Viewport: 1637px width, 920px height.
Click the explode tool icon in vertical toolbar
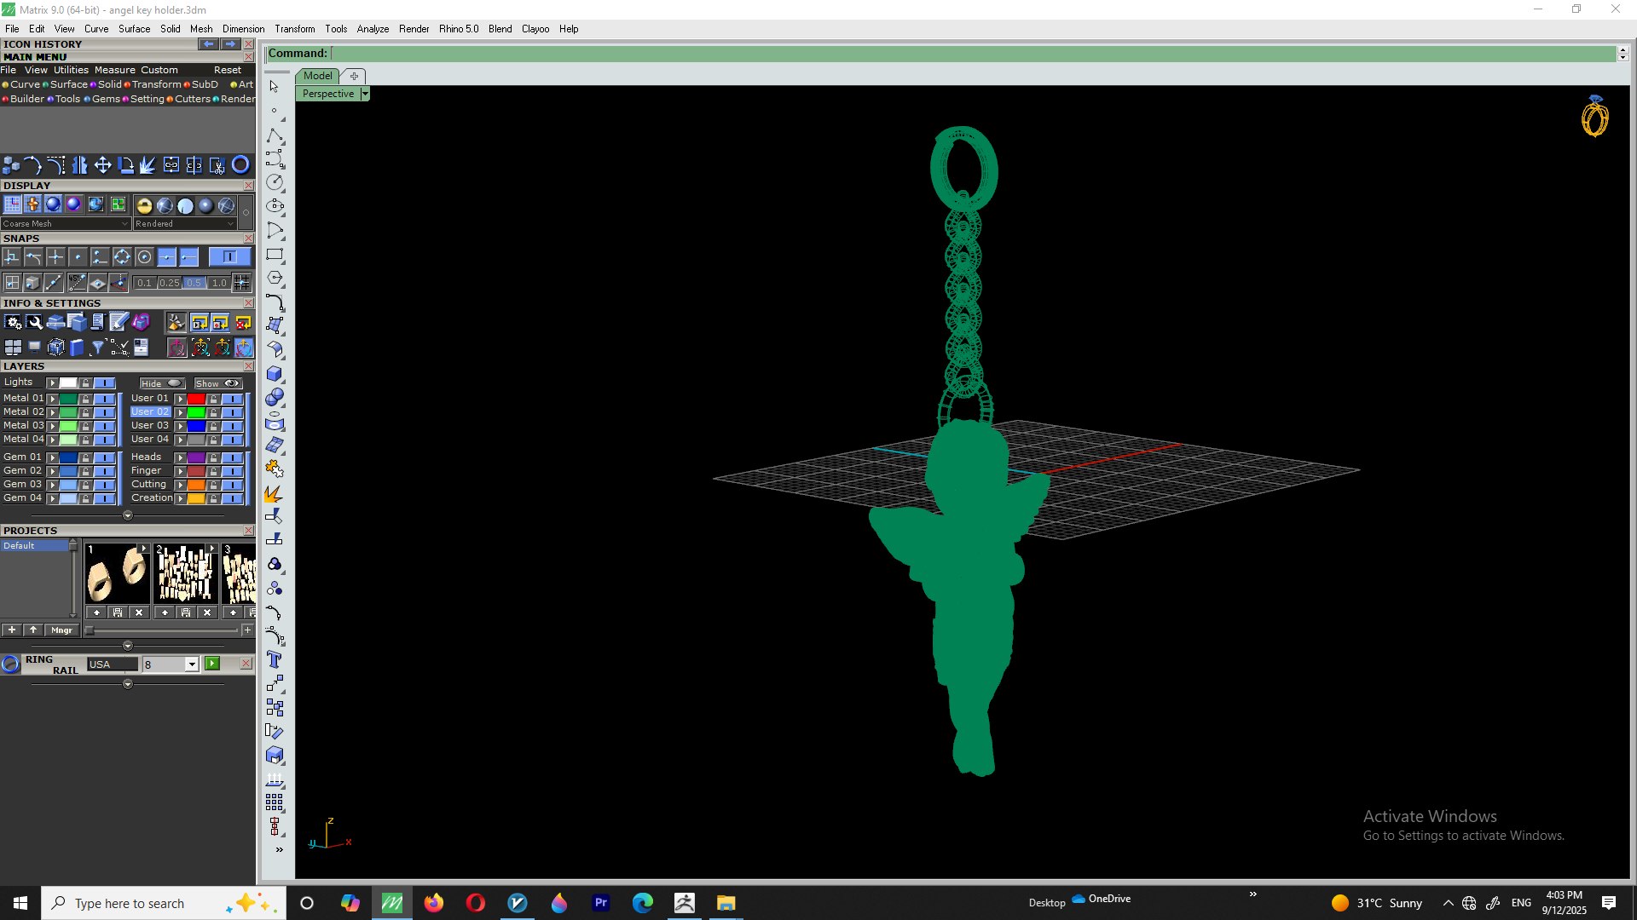click(x=275, y=494)
